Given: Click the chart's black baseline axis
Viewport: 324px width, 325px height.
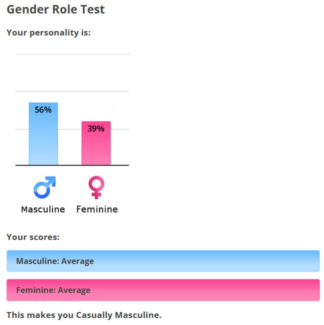Looking at the screenshot, I should (72, 165).
